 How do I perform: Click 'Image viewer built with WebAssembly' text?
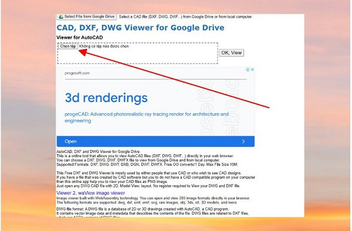[153, 198]
